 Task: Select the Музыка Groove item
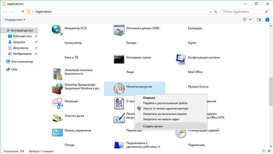(x=198, y=87)
